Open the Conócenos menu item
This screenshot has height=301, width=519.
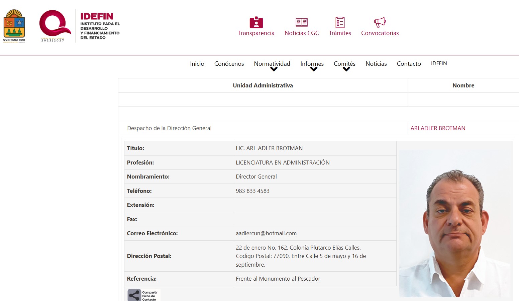click(229, 64)
